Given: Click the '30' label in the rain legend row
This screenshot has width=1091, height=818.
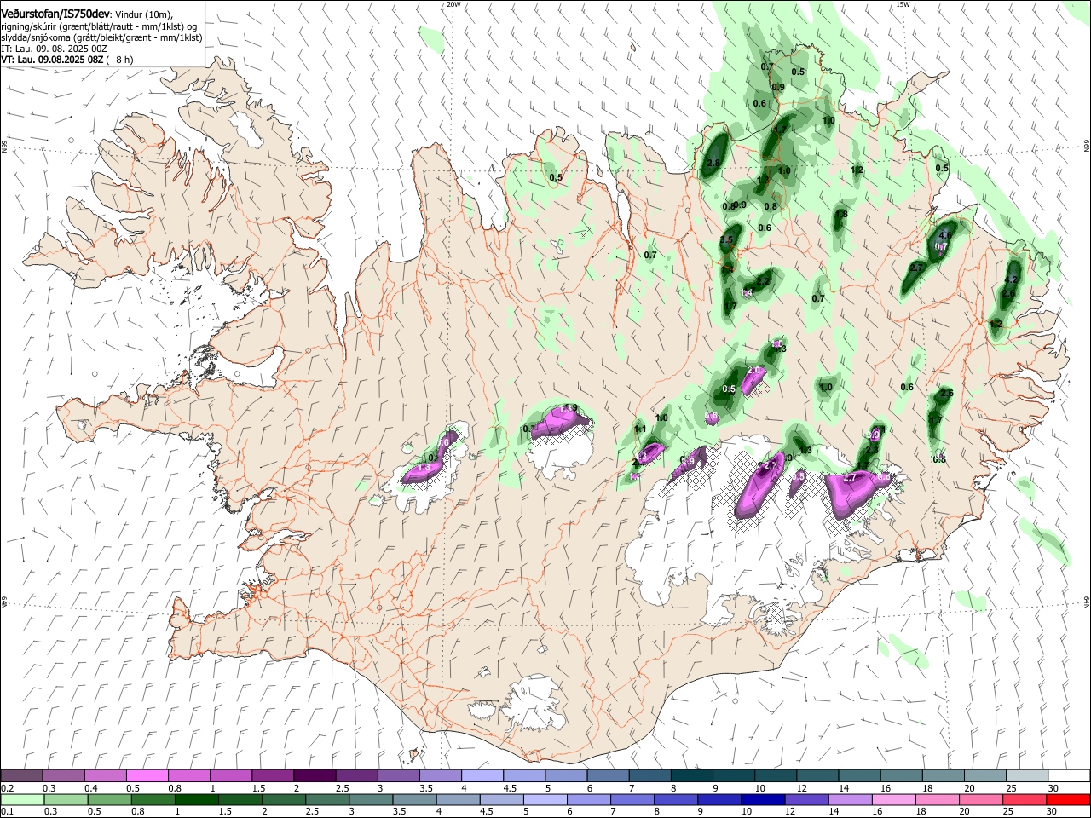Looking at the screenshot, I should (x=1051, y=811).
